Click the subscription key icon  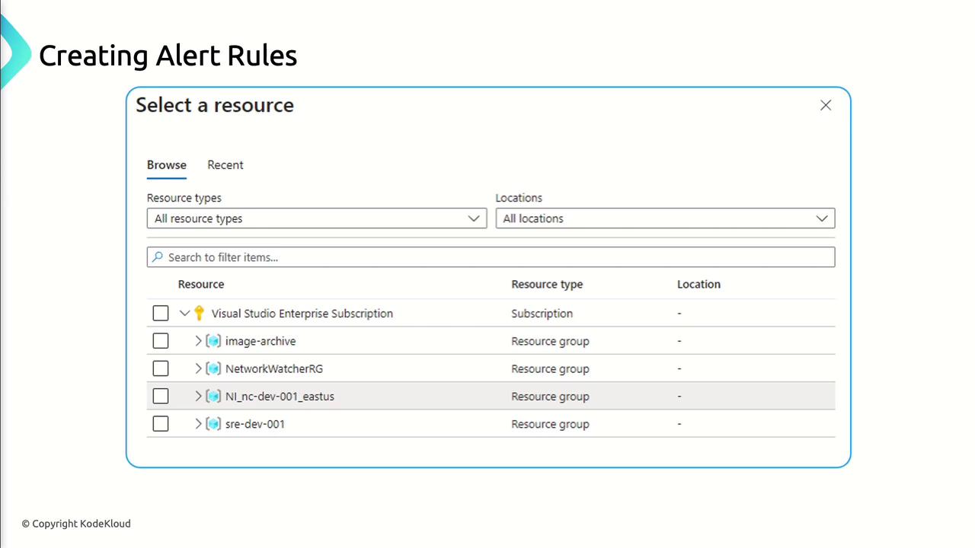coord(200,313)
